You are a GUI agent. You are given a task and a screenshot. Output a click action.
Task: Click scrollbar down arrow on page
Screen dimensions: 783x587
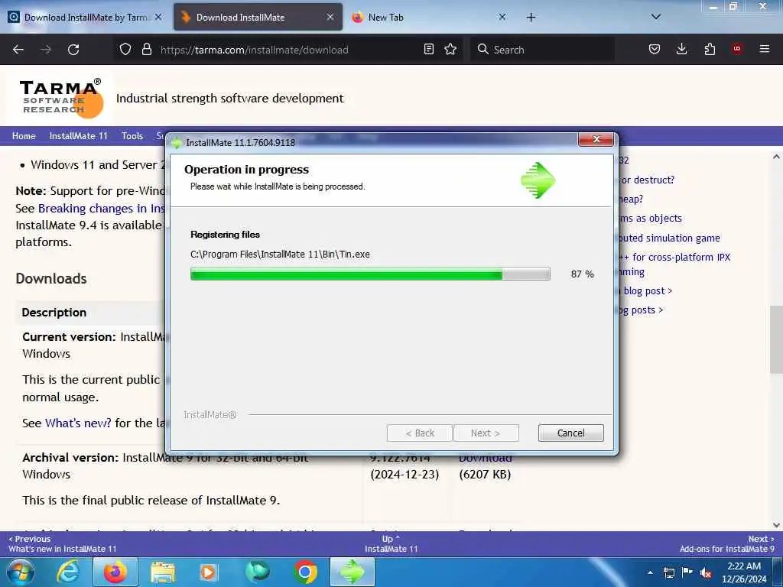[x=776, y=524]
